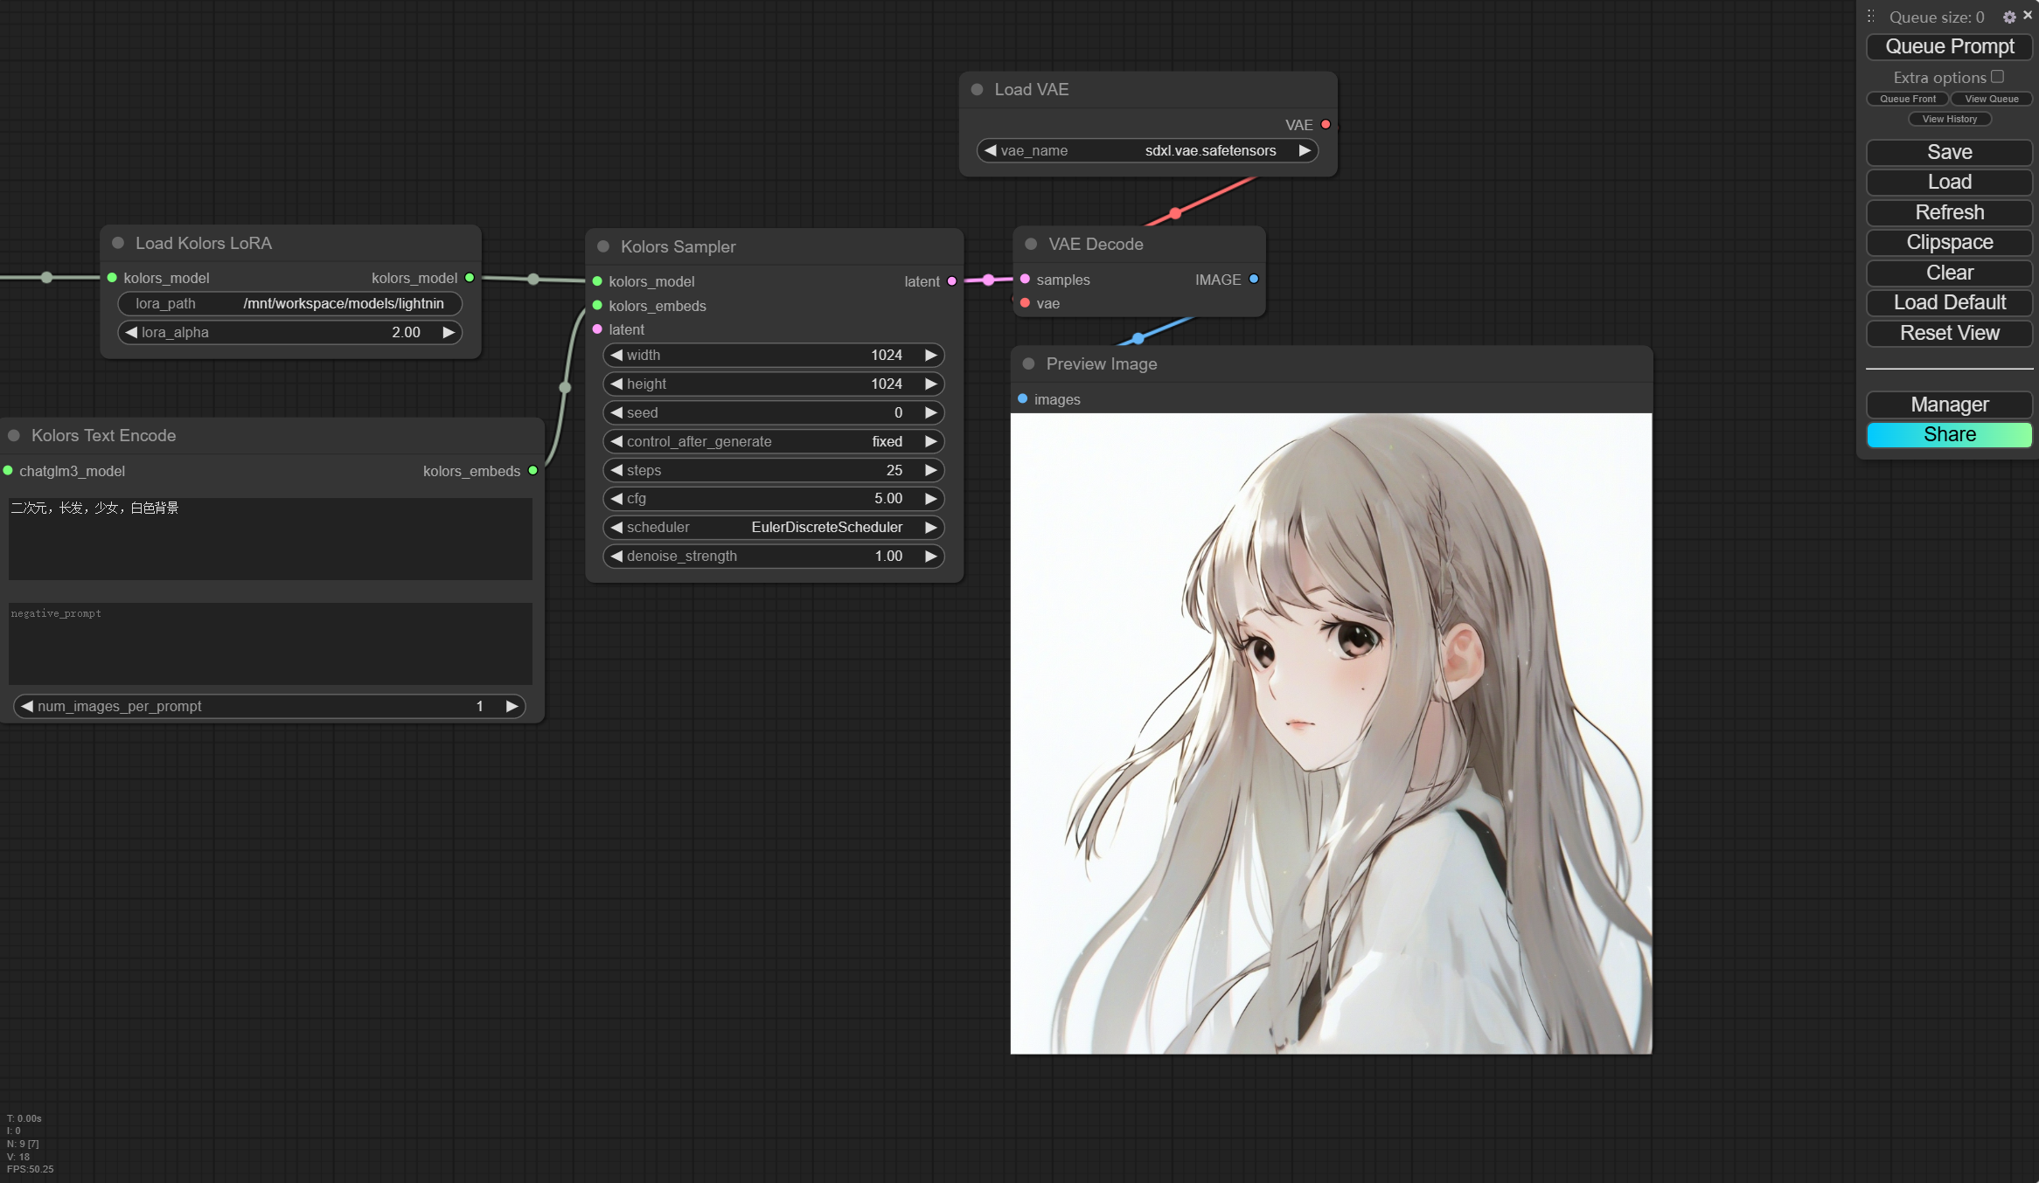Viewport: 2039px width, 1183px height.
Task: Open settings with the gear icon
Action: coord(2008,17)
